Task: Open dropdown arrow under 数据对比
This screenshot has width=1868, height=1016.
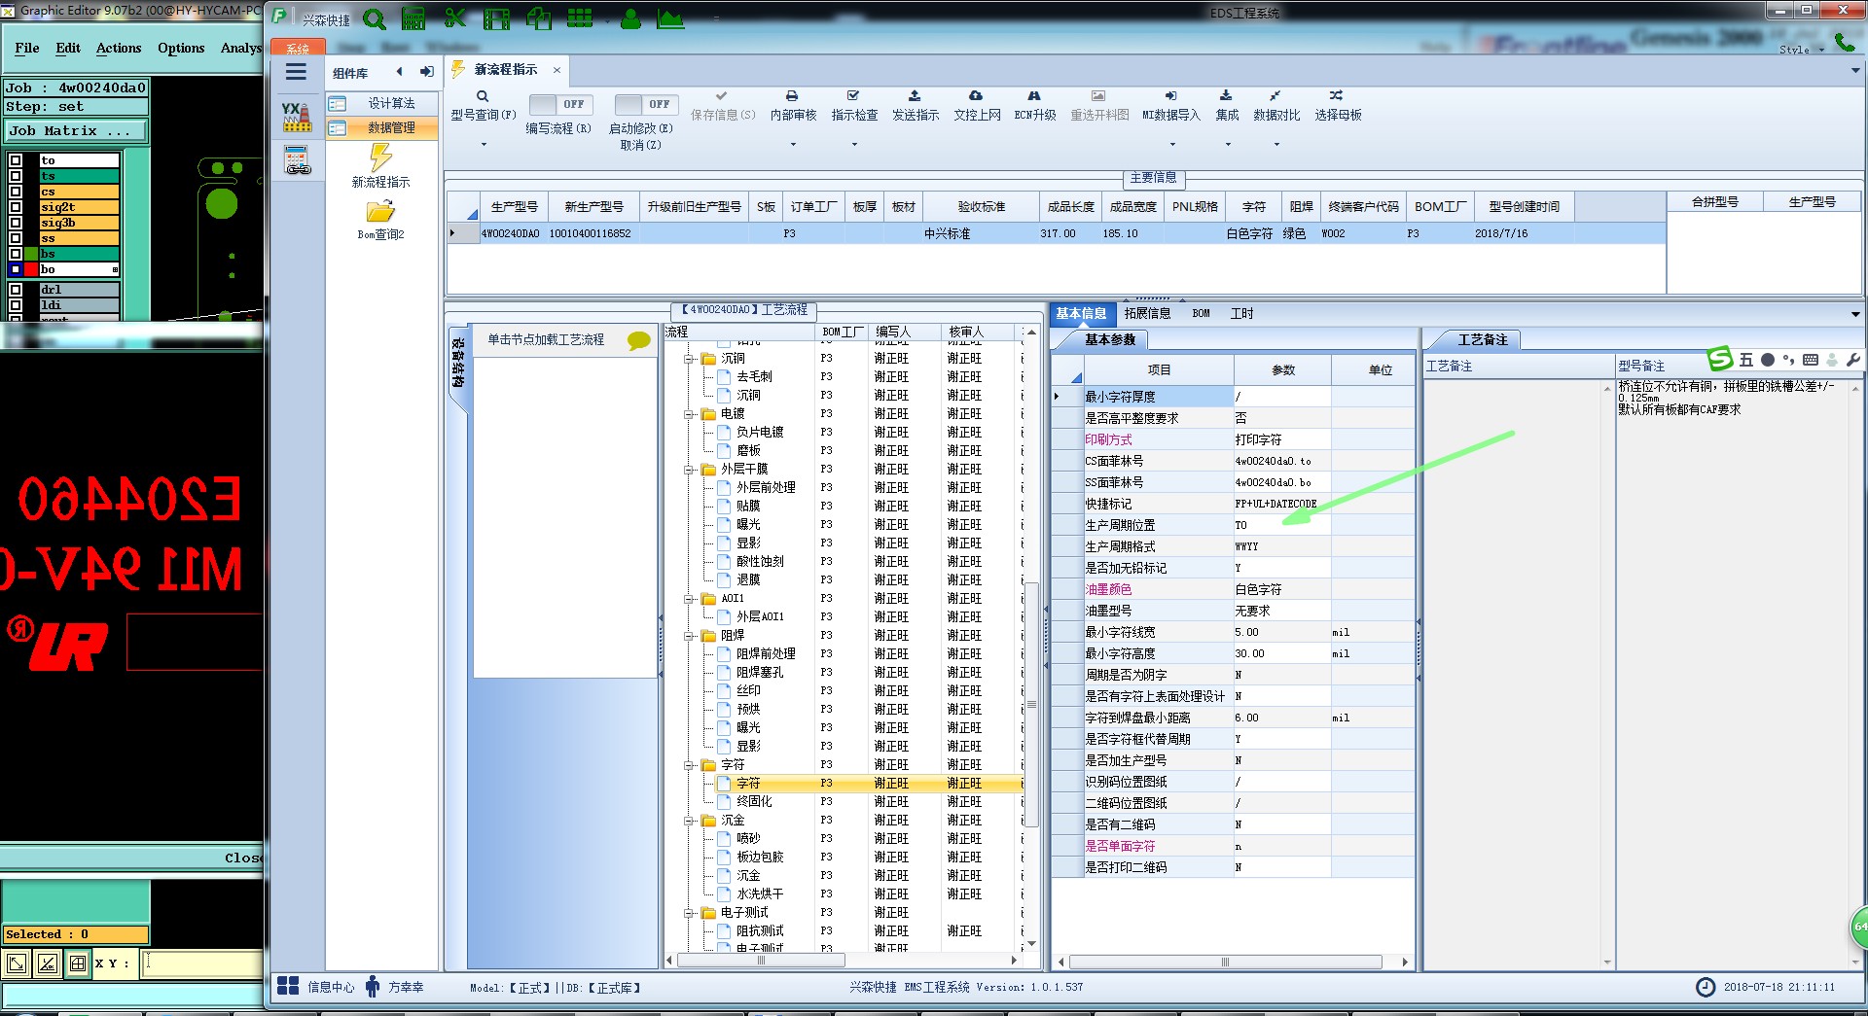Action: pyautogui.click(x=1276, y=144)
